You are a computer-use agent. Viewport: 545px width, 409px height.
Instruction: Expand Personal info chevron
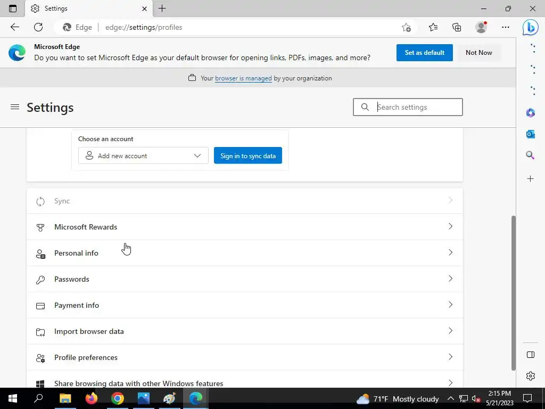[x=450, y=252]
